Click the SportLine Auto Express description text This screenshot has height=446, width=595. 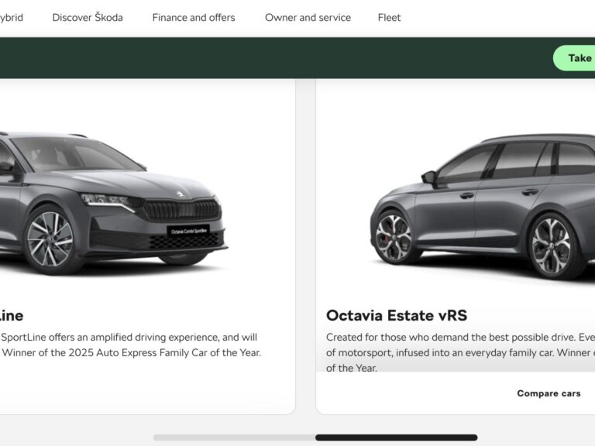(x=130, y=345)
